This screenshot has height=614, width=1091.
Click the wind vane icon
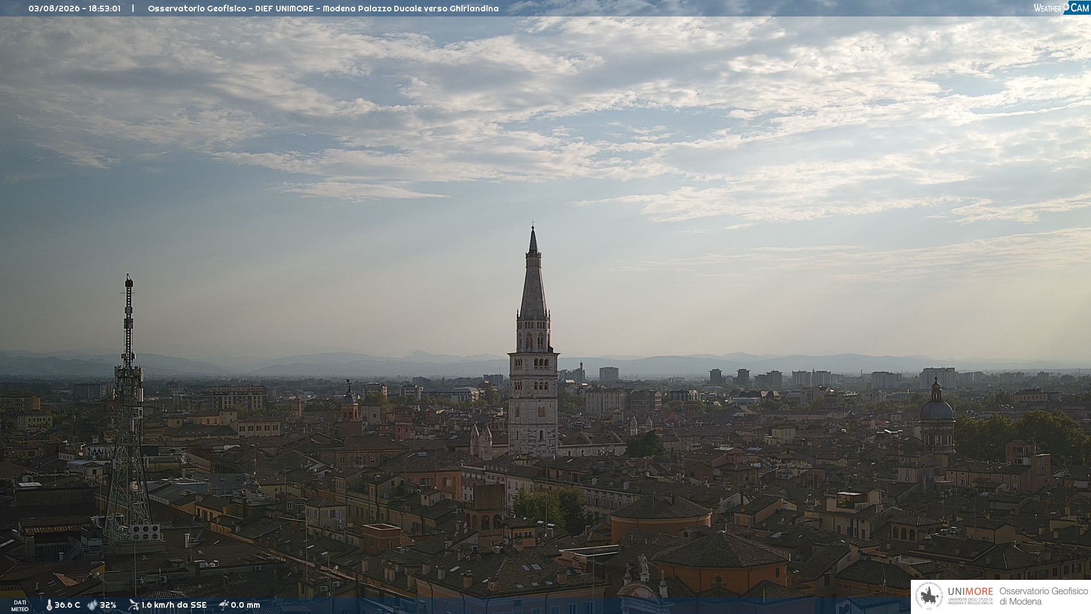click(134, 605)
